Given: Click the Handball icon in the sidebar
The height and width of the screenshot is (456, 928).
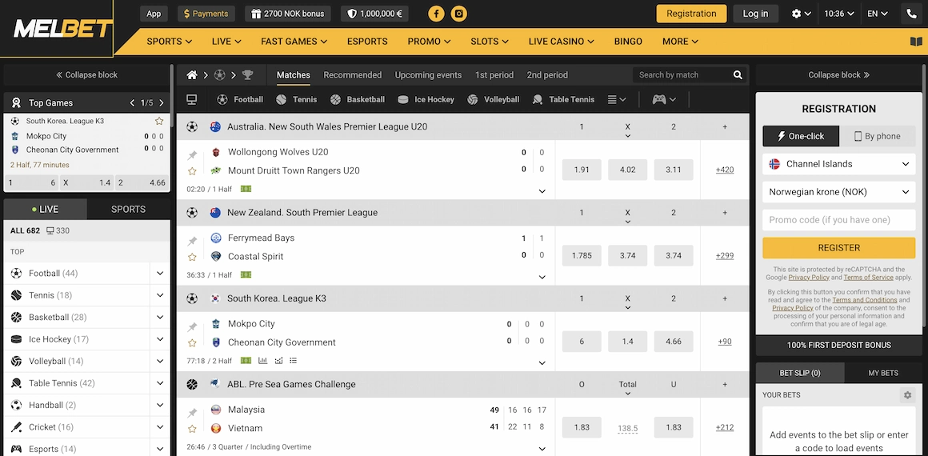Looking at the screenshot, I should [17, 405].
